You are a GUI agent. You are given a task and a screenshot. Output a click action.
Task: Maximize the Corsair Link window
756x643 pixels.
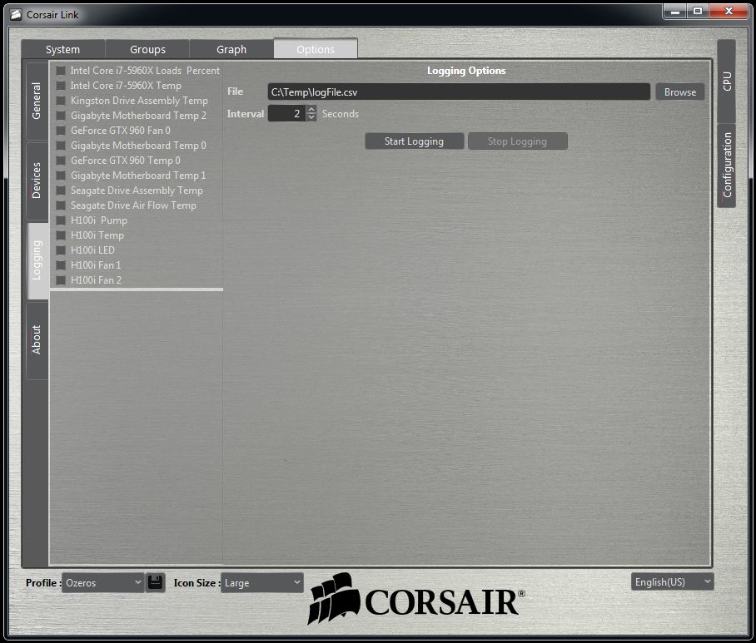(x=698, y=12)
